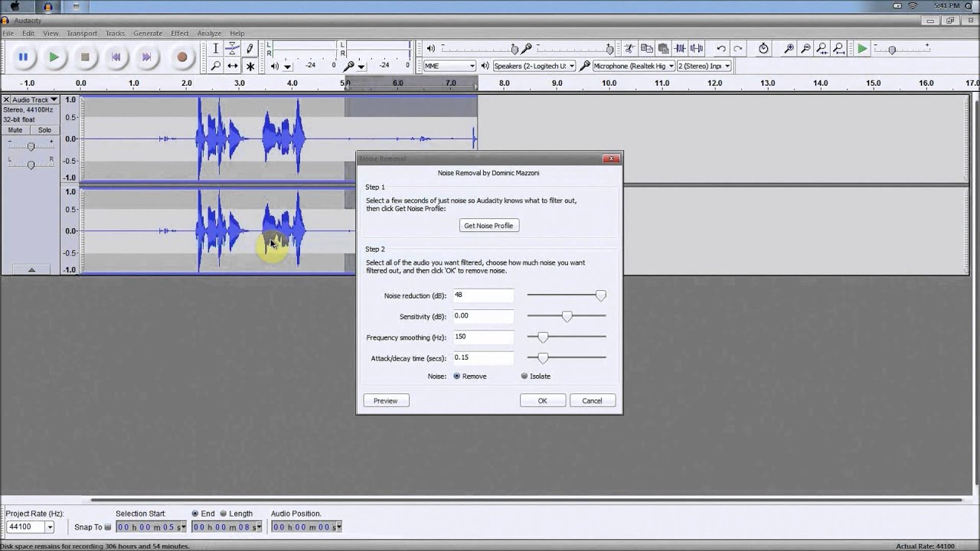Solo the Audio Track
Viewport: 980px width, 551px height.
(x=44, y=130)
